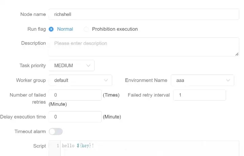Click the Timeout alarm label text
The image size is (244, 156).
click(x=30, y=131)
